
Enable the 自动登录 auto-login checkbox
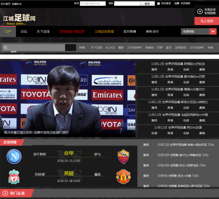(159, 3)
